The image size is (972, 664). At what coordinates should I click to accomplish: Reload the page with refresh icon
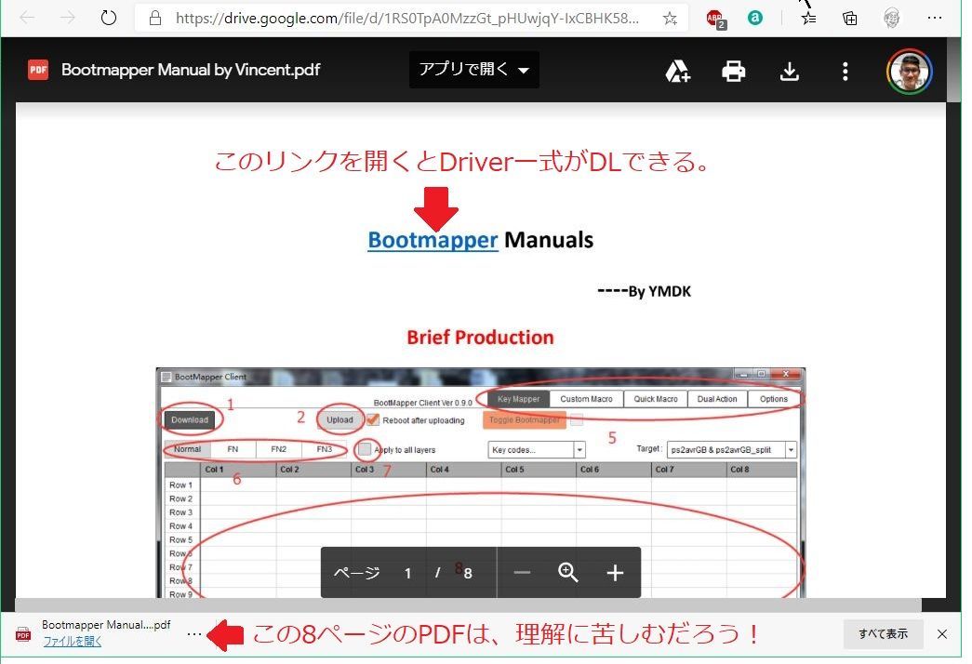pos(109,18)
